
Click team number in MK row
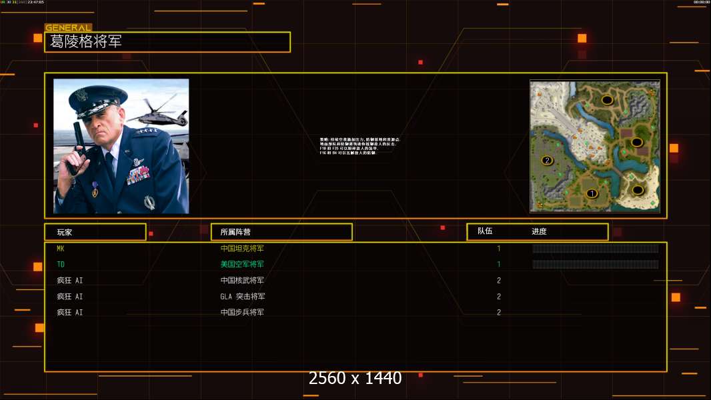(498, 248)
